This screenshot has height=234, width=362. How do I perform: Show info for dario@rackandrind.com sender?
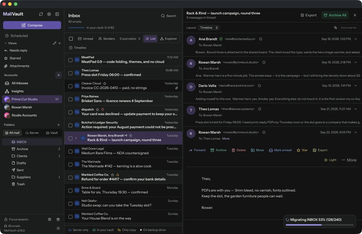(x=259, y=86)
